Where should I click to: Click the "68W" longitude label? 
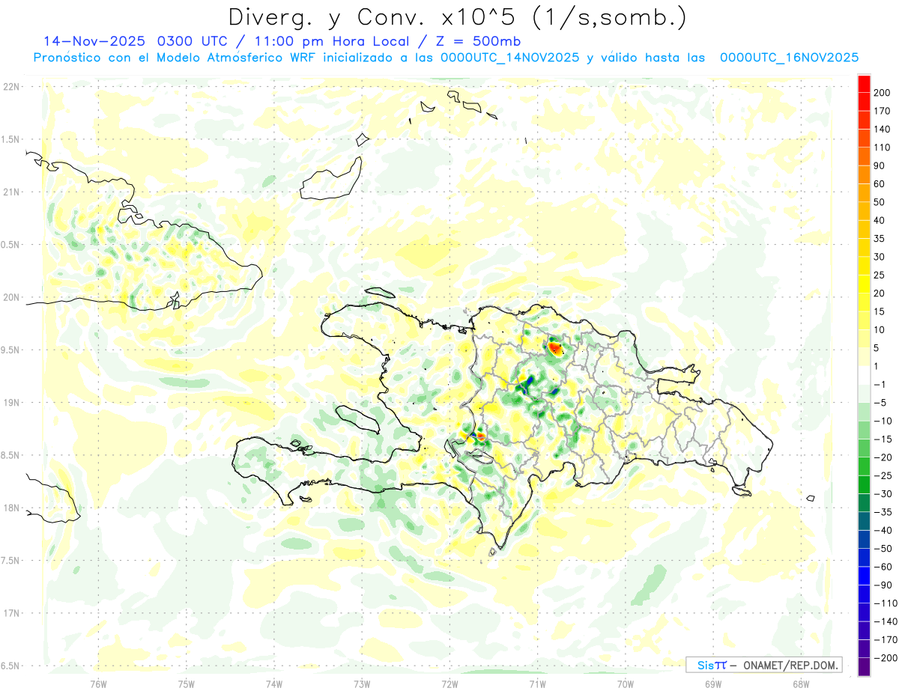(x=801, y=684)
